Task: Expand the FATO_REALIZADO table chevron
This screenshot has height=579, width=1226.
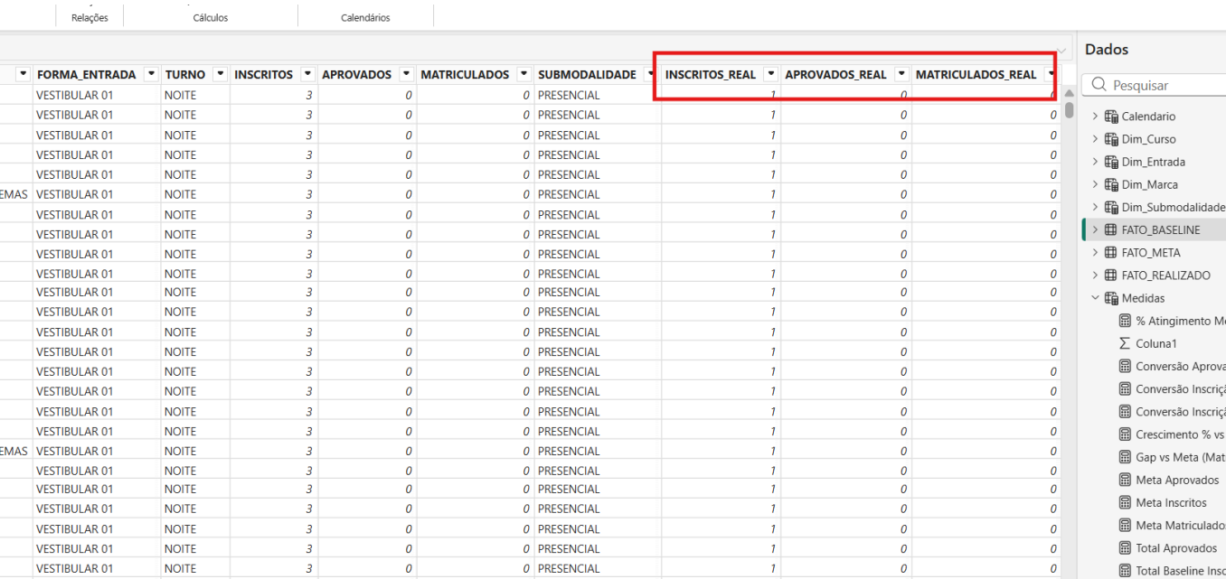Action: [x=1095, y=275]
